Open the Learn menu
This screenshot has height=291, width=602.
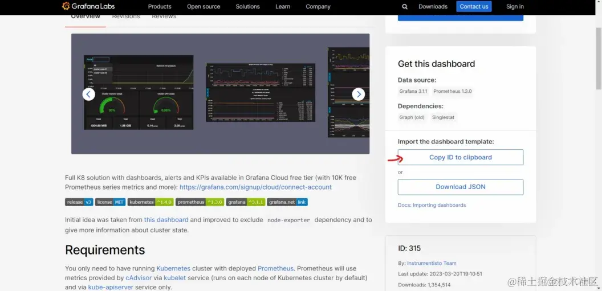pyautogui.click(x=283, y=6)
